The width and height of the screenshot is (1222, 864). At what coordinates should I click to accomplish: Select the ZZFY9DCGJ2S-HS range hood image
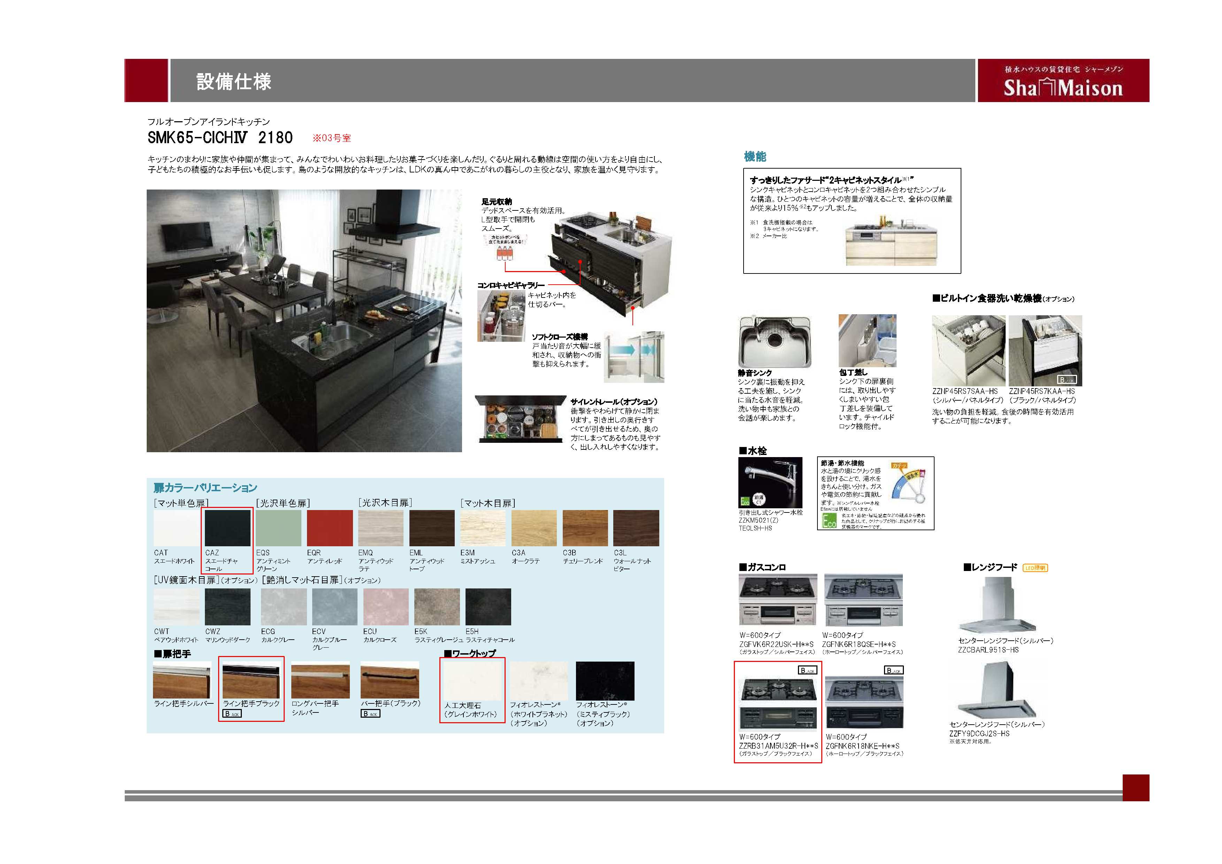(x=996, y=689)
